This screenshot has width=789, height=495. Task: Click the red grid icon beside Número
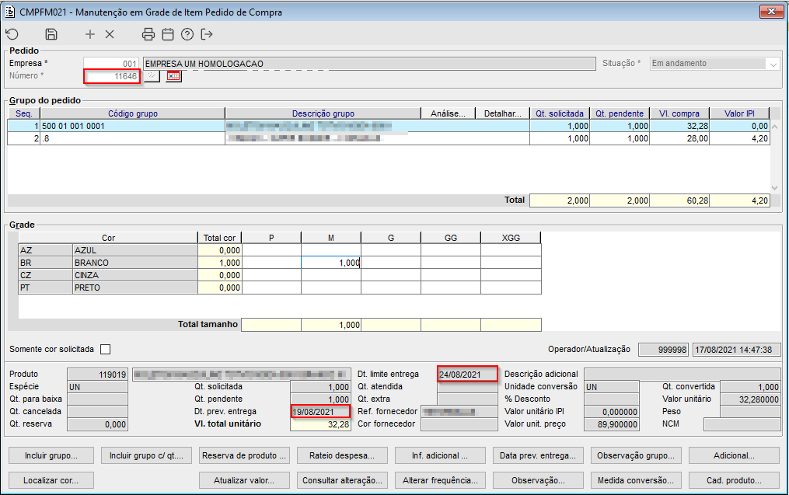click(173, 76)
